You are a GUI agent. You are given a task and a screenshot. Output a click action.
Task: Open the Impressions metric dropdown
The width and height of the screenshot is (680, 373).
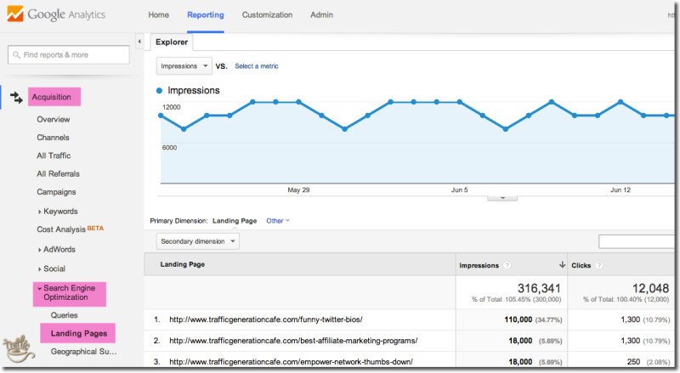184,66
